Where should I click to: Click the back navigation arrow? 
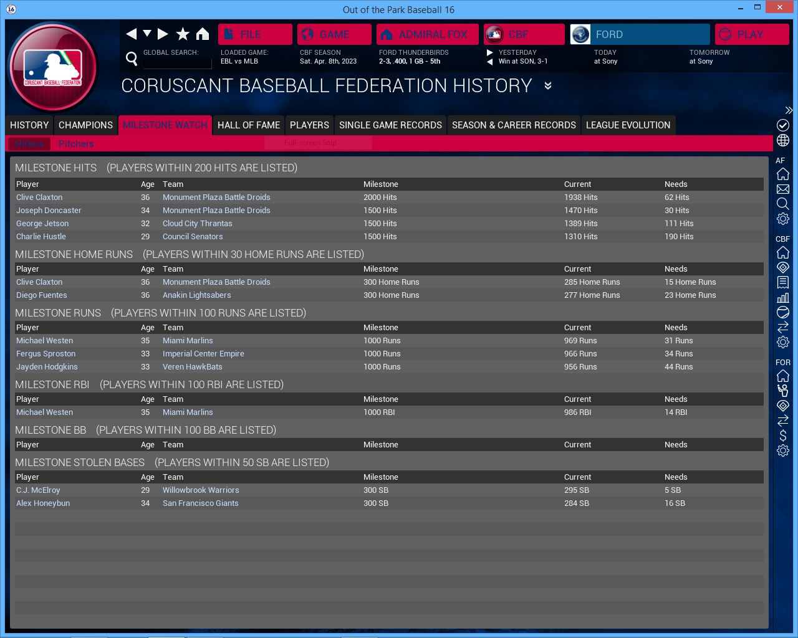(x=131, y=34)
